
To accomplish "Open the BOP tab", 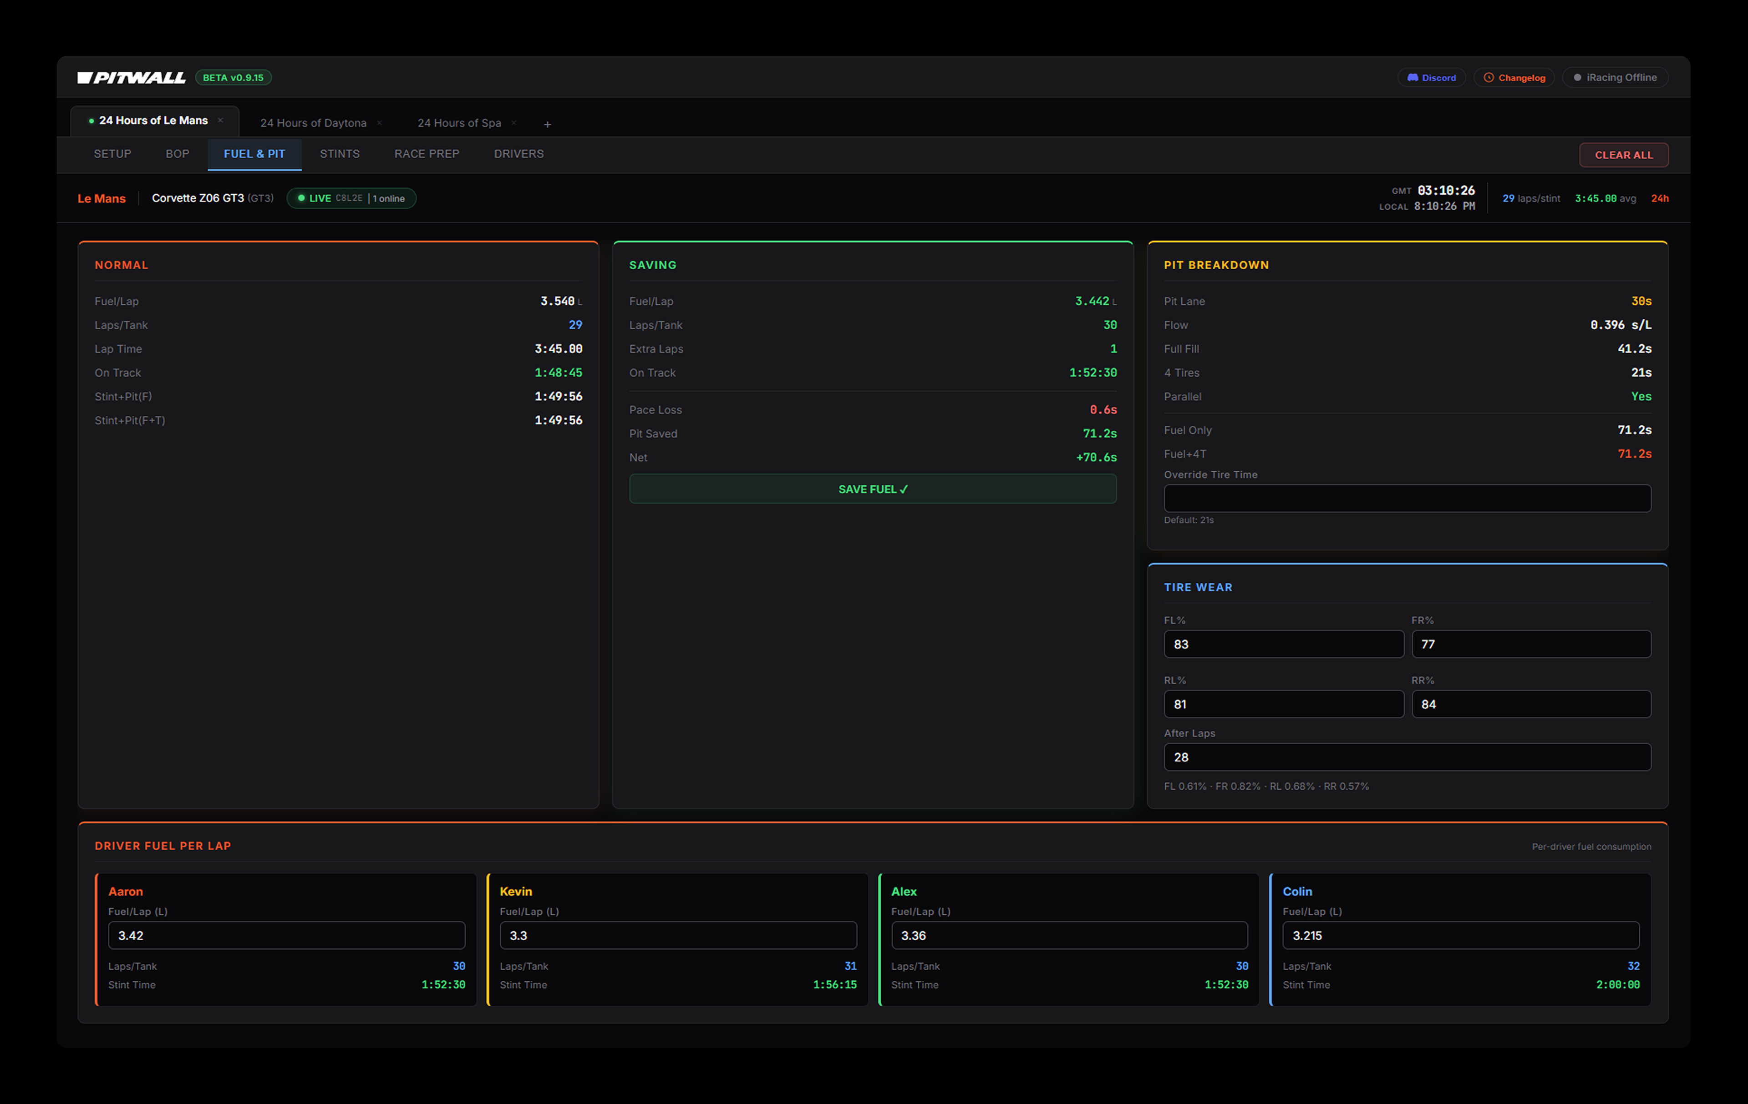I will tap(177, 154).
